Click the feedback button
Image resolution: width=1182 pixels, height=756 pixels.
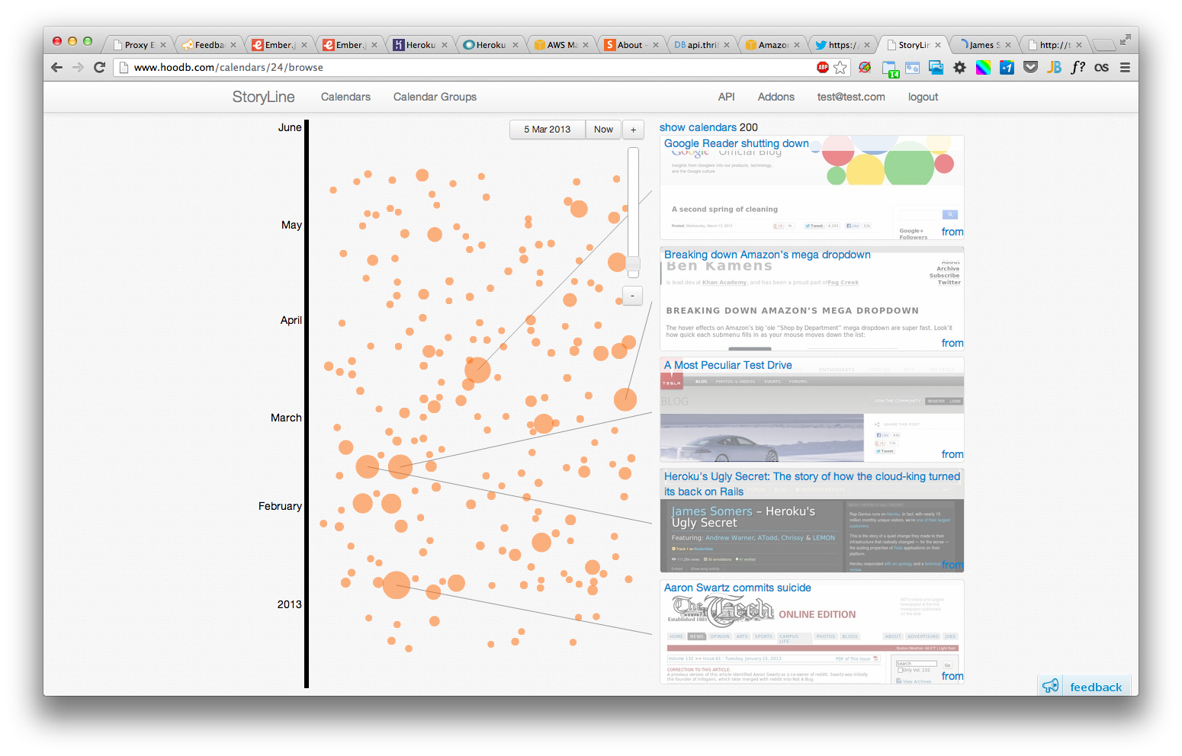1084,686
